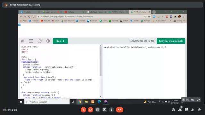Image resolution: width=205 pixels, height=115 pixels.
Task: Open the YouTube bookmark
Action: coord(45,21)
